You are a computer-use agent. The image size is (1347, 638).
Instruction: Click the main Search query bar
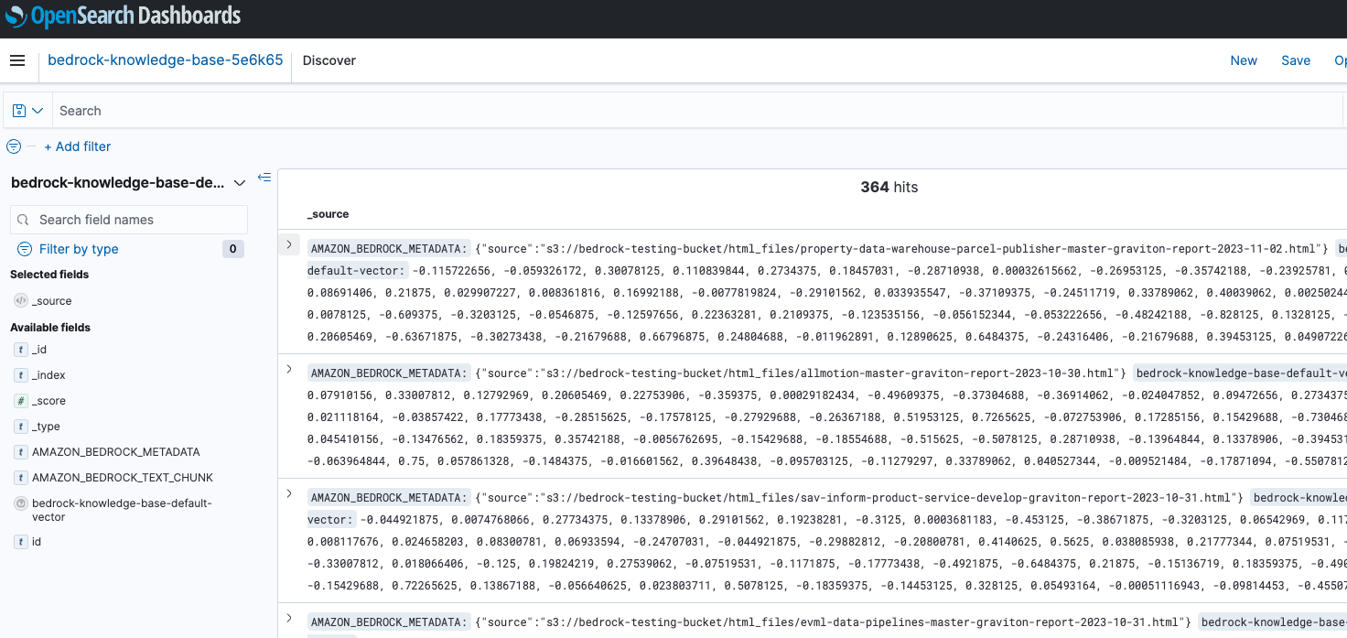click(696, 111)
